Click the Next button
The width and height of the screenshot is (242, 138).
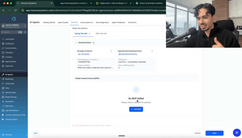click(x=214, y=133)
